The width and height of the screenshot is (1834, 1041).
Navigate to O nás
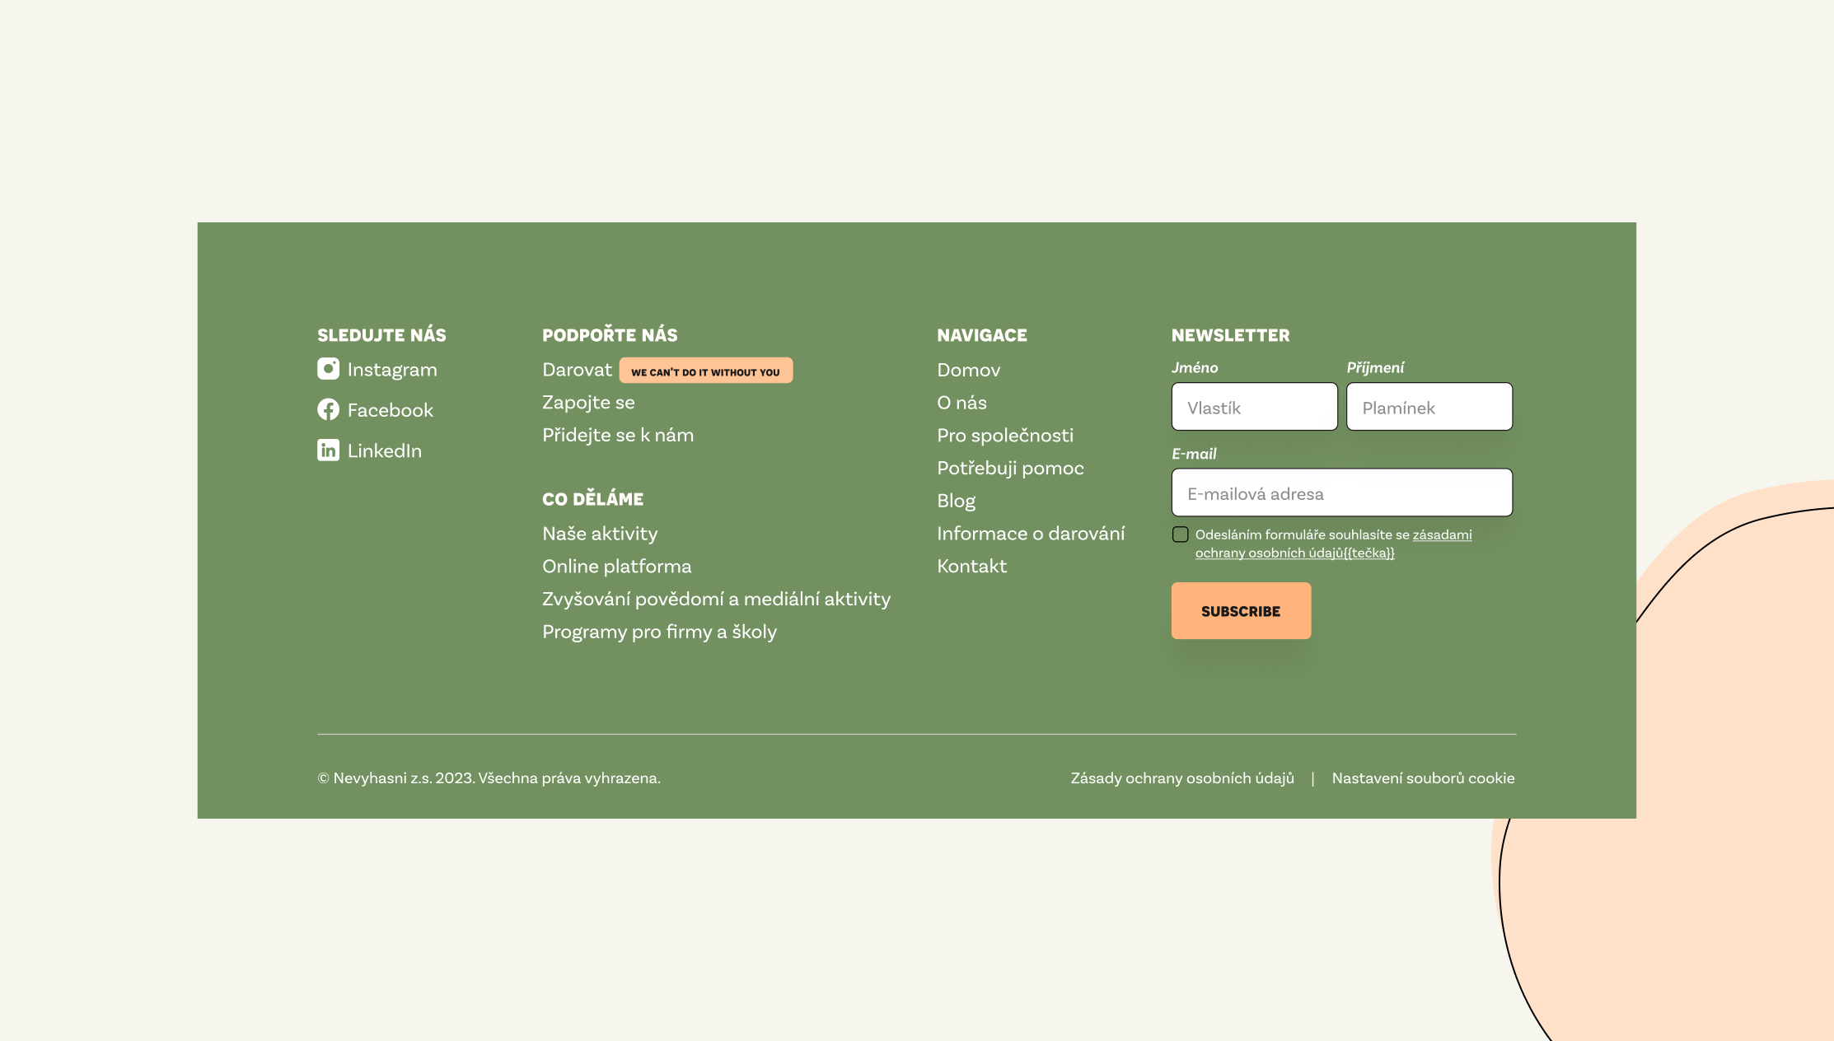[x=961, y=403]
